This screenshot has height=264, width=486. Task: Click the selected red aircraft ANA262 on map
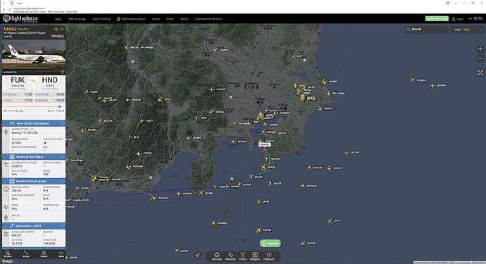point(265,151)
